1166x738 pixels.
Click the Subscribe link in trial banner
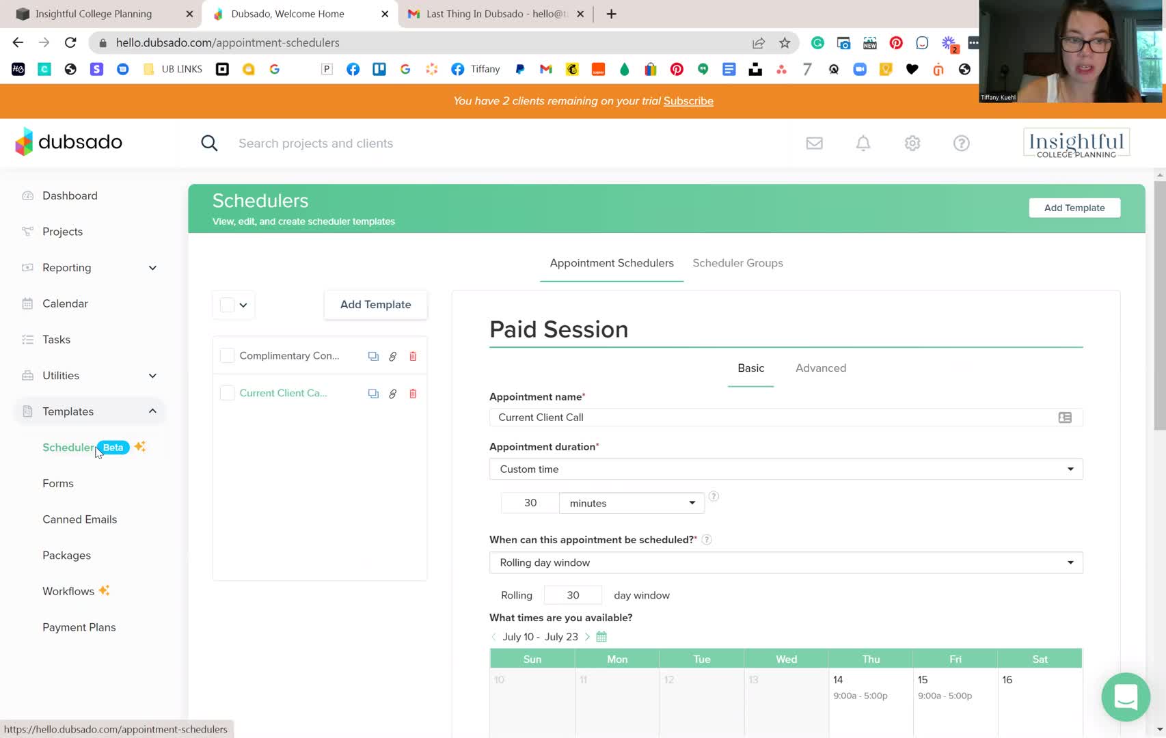688,101
